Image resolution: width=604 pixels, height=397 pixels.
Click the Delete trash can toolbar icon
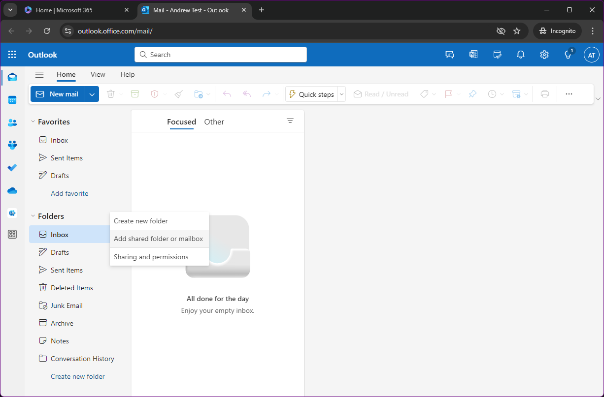click(x=111, y=94)
